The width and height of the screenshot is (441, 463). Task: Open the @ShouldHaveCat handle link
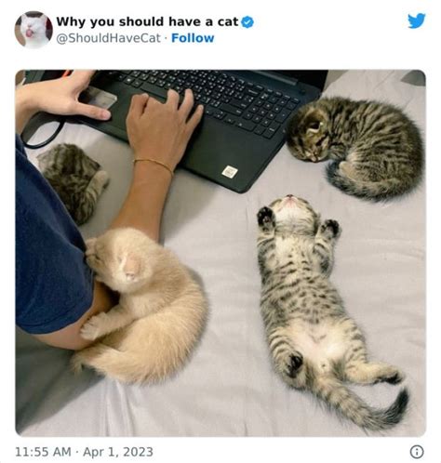(x=108, y=38)
